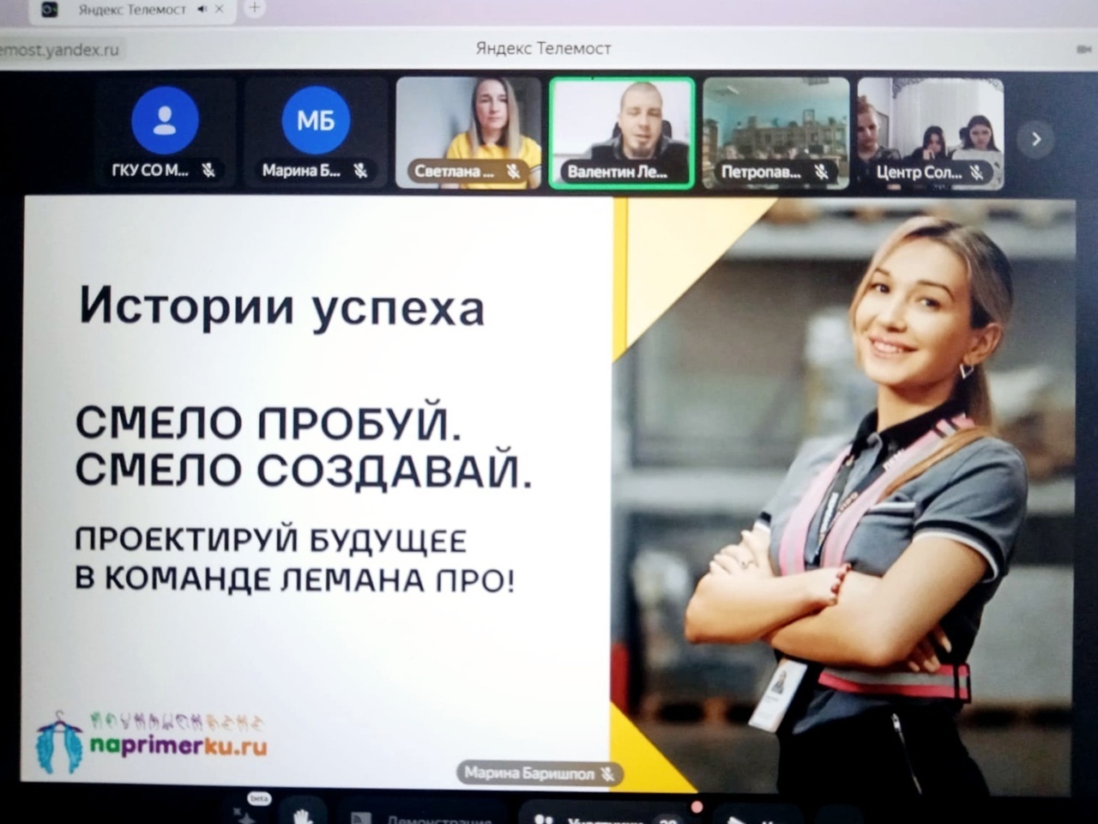
Task: Click the Центр Сол... name label
Action: tap(919, 173)
